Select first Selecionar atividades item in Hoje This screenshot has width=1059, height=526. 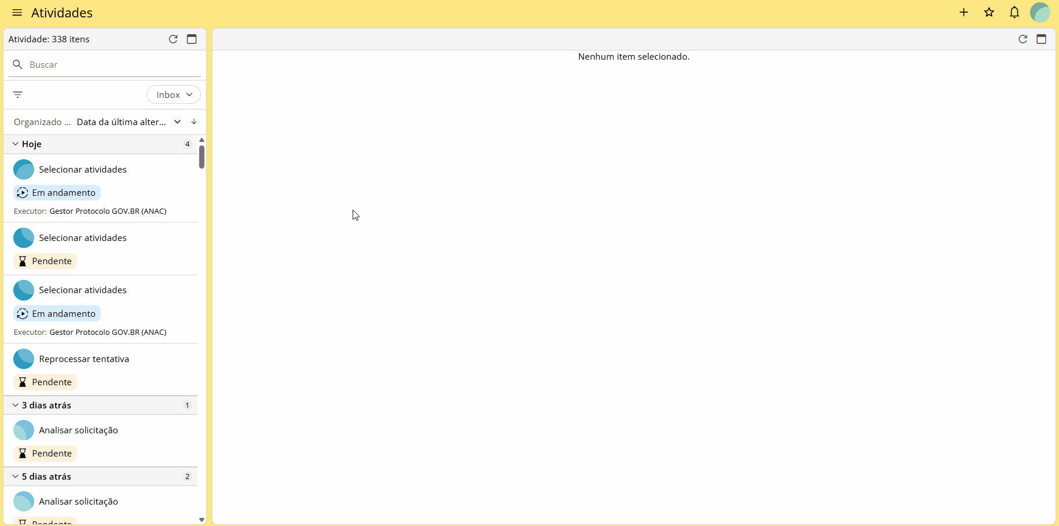coord(101,188)
